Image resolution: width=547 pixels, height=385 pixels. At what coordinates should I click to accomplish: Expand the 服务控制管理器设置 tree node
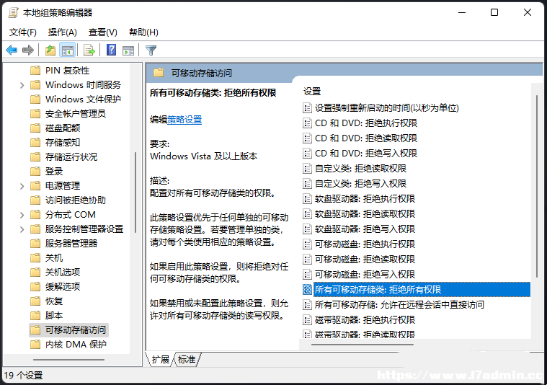pos(22,229)
